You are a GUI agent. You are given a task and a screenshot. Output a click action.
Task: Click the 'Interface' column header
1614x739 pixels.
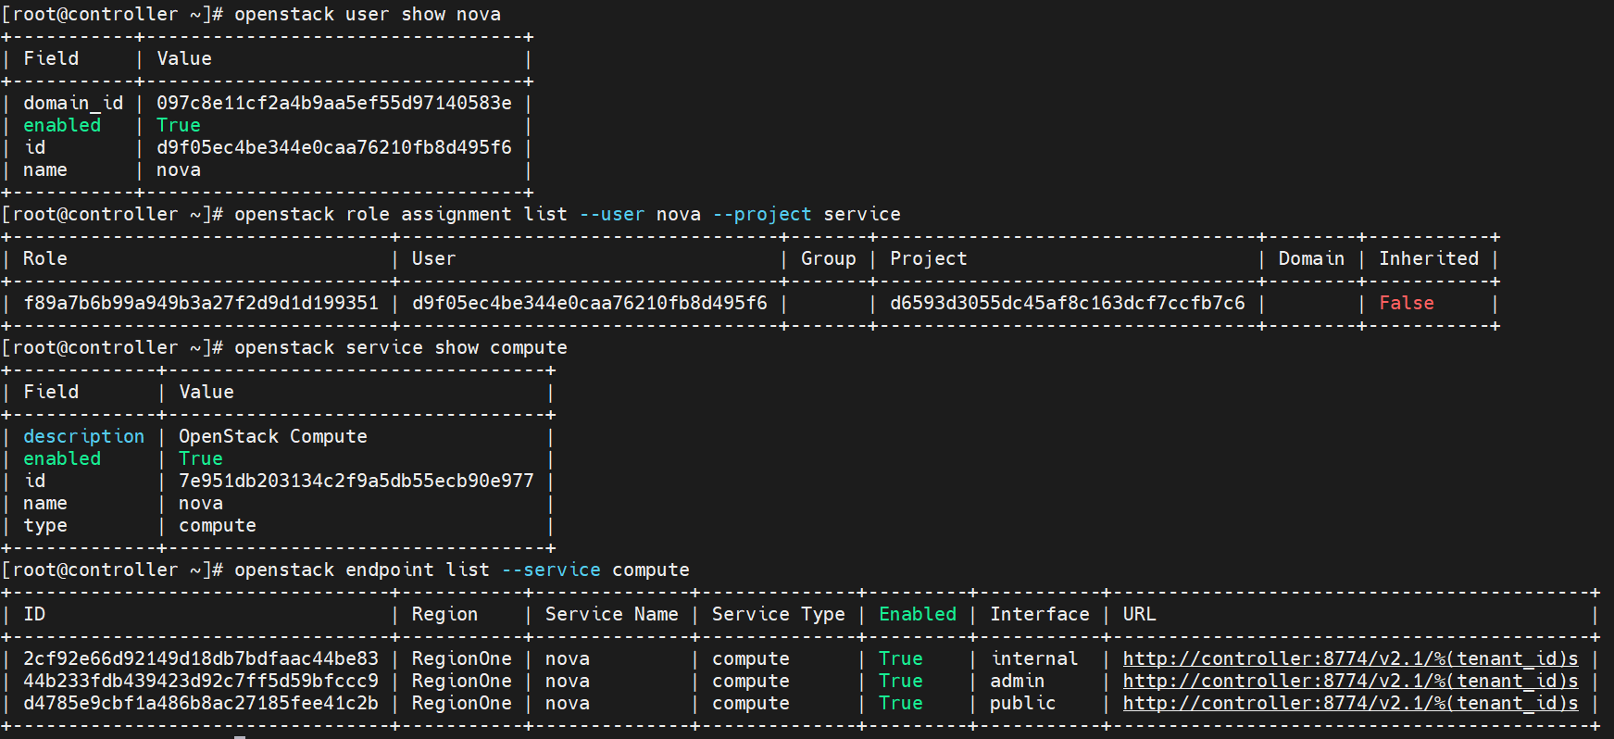click(x=1040, y=614)
